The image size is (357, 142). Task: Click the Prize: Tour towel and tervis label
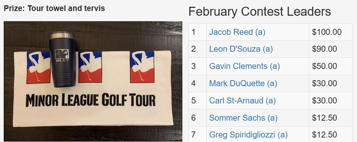(x=54, y=8)
